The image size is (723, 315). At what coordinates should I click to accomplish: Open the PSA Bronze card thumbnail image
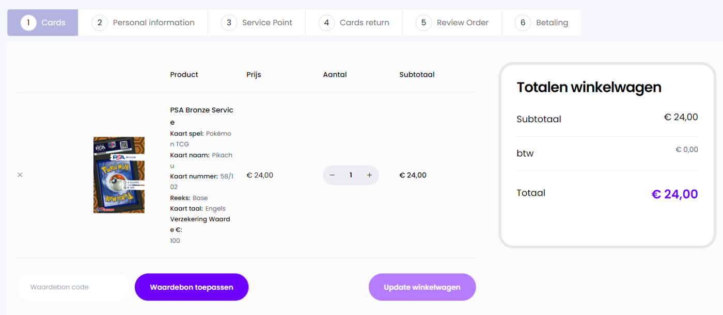[119, 175]
